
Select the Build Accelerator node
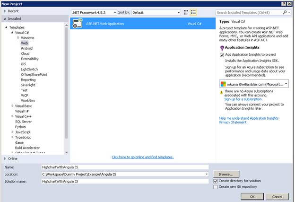27,148
